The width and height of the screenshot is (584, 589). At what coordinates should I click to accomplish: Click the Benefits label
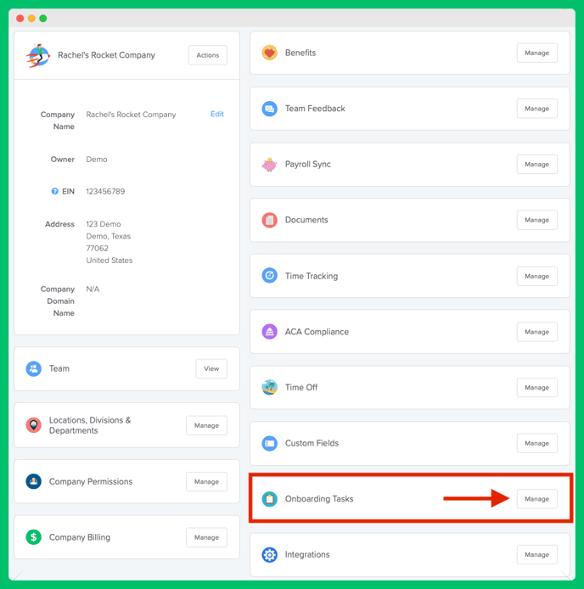[300, 53]
